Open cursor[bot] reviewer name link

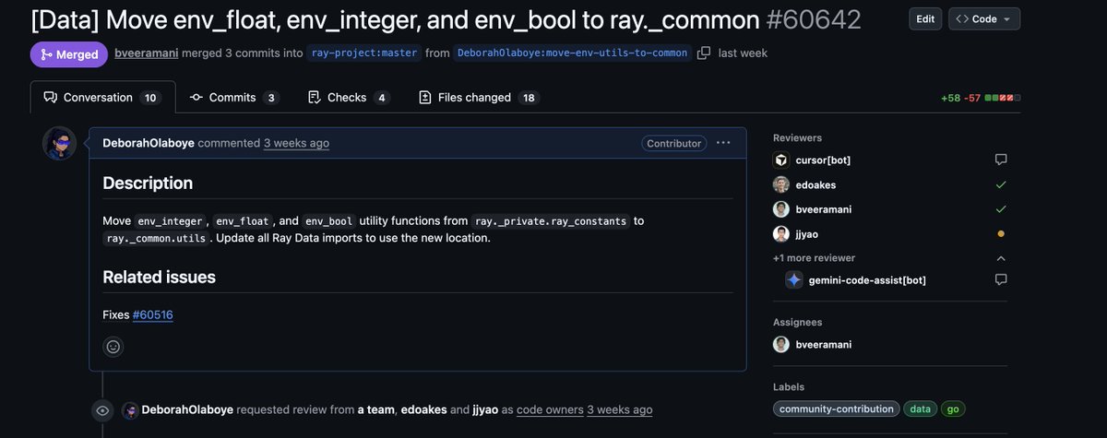click(x=823, y=160)
